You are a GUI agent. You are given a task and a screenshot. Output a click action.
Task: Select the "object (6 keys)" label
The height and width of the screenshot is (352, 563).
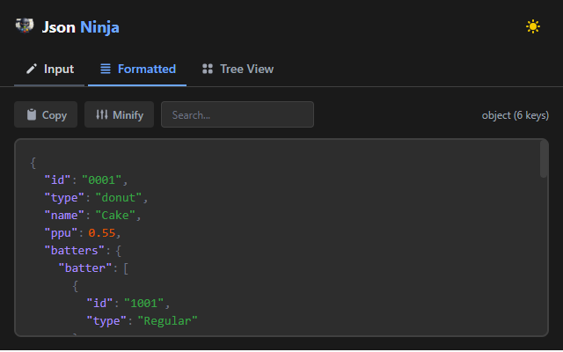click(x=515, y=115)
